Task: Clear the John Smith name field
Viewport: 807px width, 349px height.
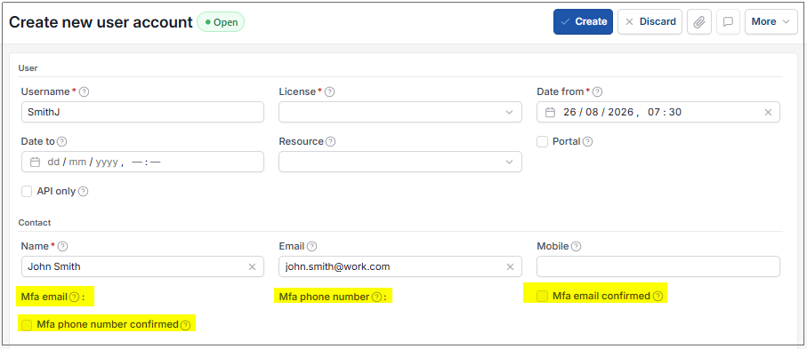Action: coord(252,266)
